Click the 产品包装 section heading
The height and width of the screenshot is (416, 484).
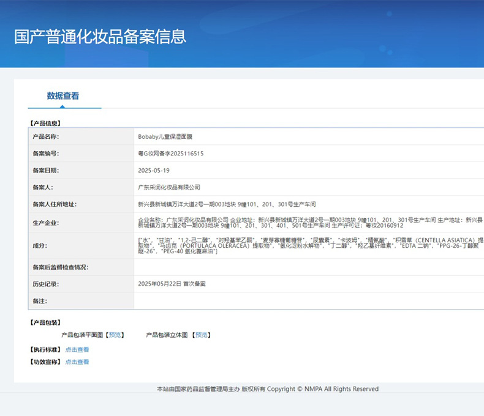(45, 322)
